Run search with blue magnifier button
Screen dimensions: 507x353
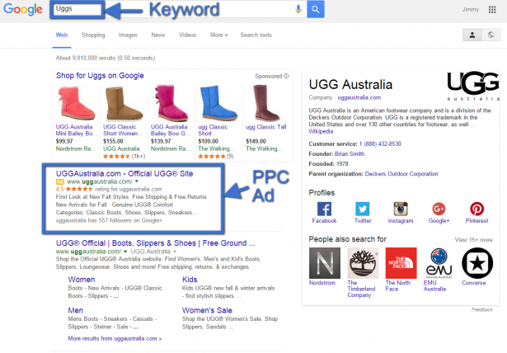click(315, 9)
